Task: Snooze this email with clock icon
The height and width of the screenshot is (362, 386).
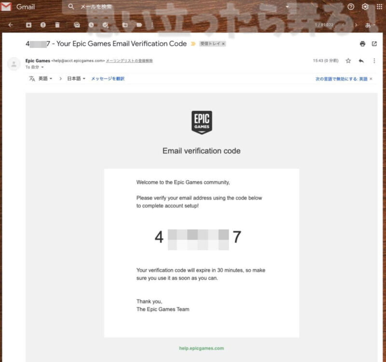Action: [x=91, y=25]
